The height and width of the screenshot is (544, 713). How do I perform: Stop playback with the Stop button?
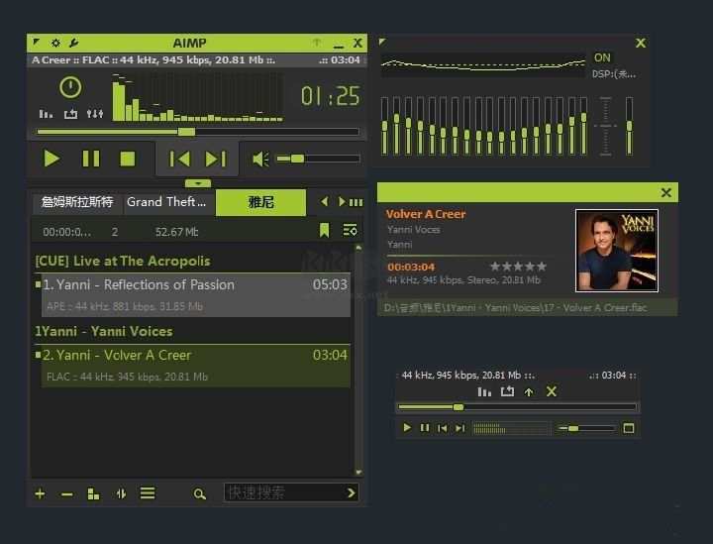[x=128, y=159]
